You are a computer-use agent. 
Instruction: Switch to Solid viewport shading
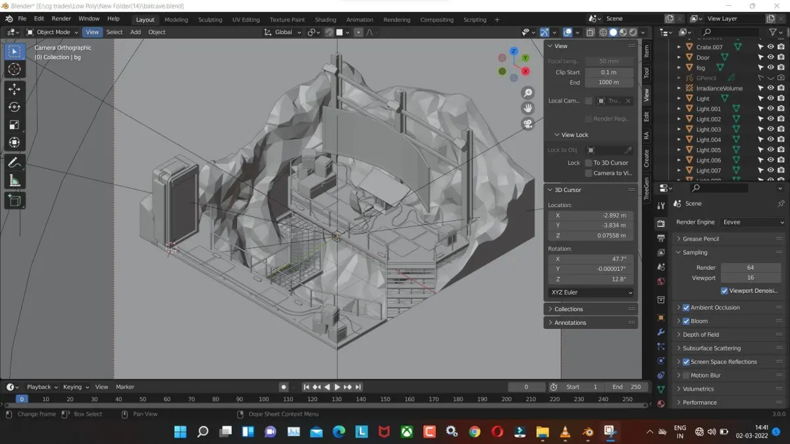[613, 32]
